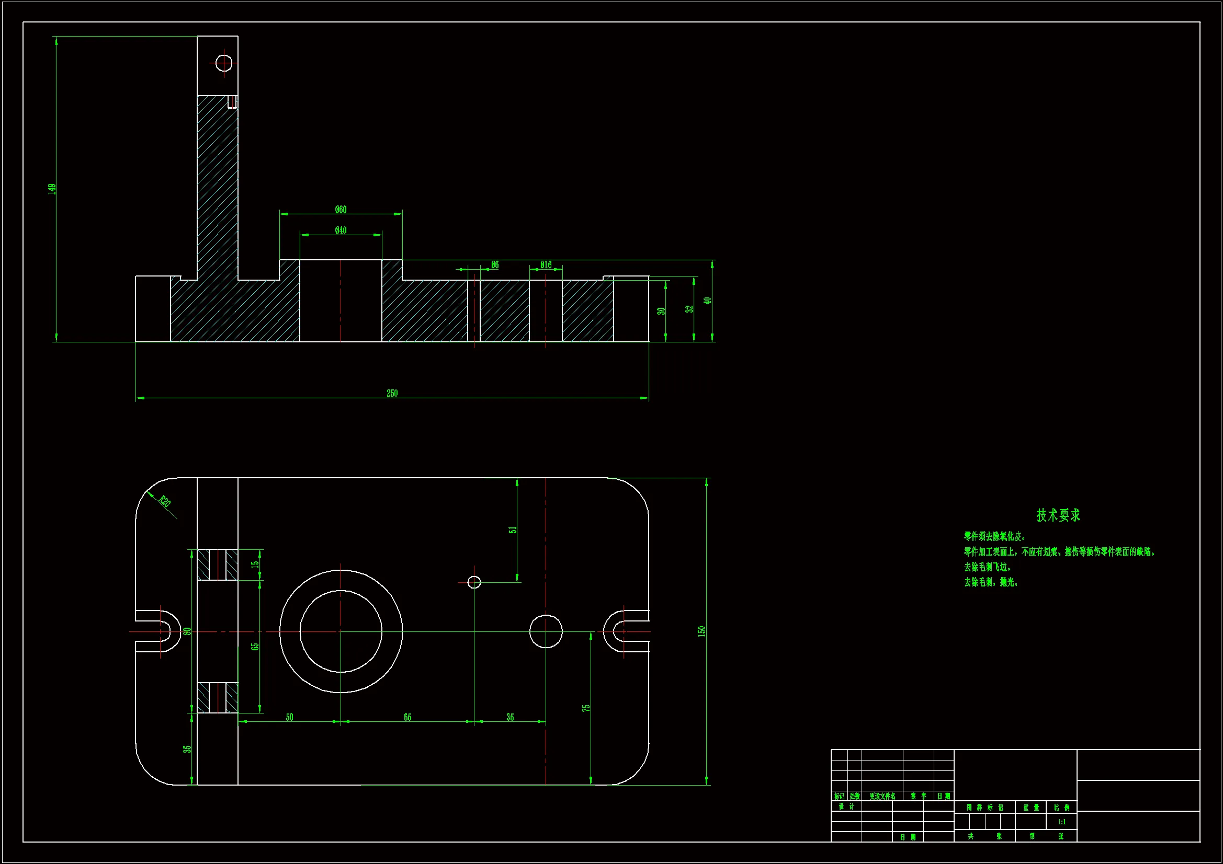Image resolution: width=1223 pixels, height=864 pixels.
Task: Select the 80 vertical dimension text
Action: (187, 632)
